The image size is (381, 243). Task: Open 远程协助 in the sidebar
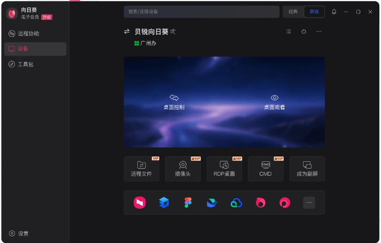pyautogui.click(x=35, y=34)
